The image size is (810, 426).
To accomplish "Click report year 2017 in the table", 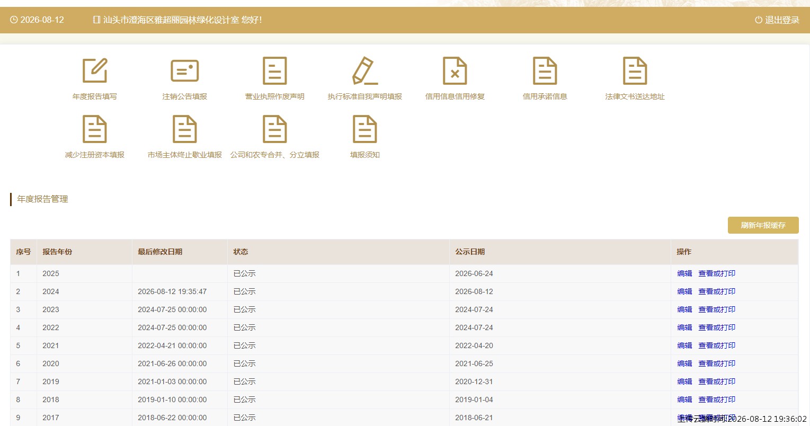I will [x=51, y=418].
